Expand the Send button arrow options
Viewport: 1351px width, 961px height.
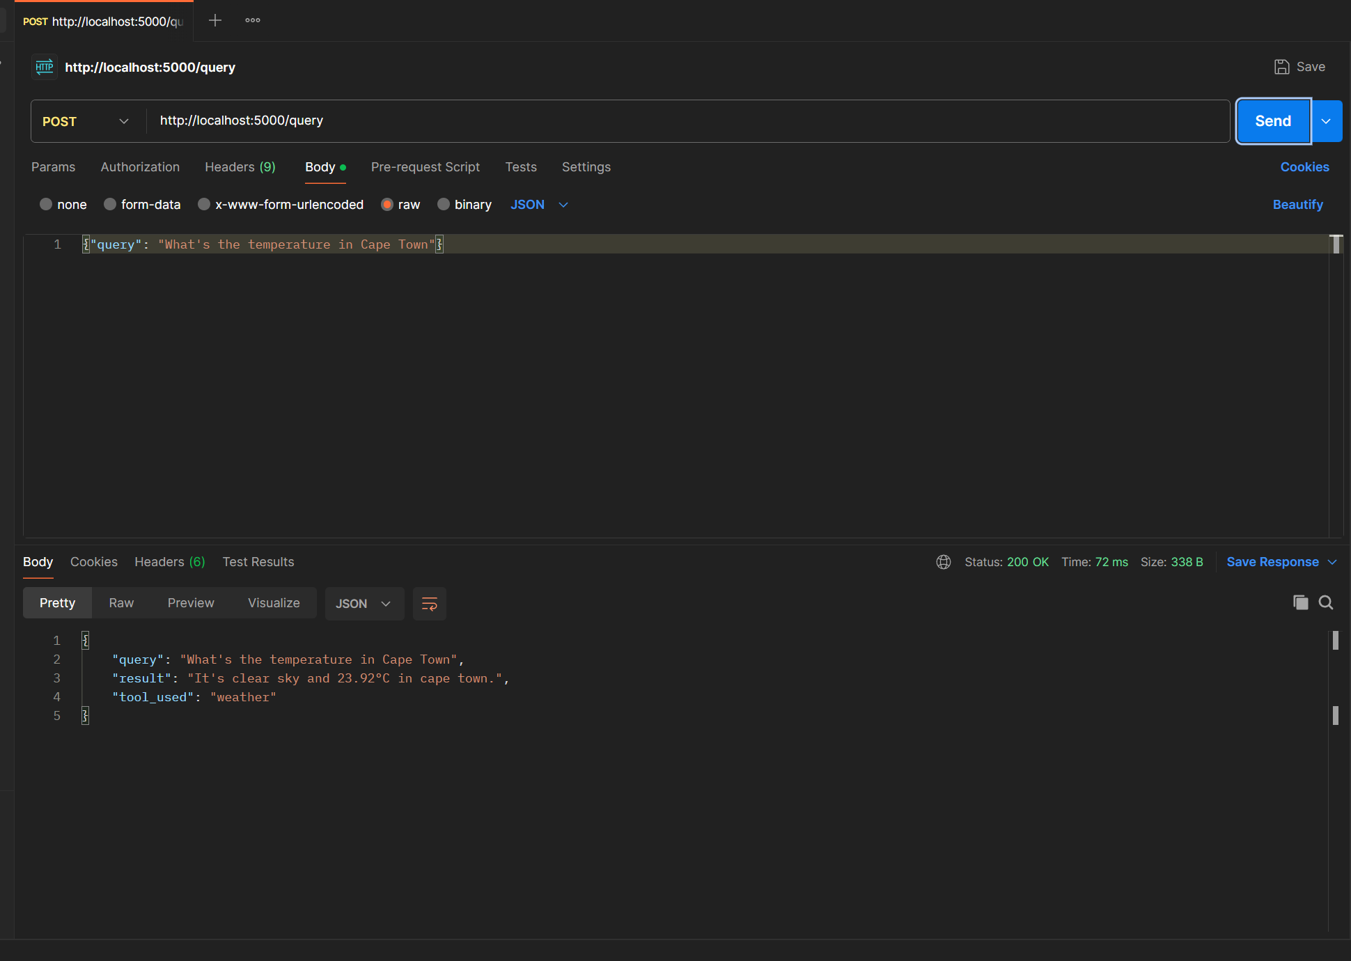click(x=1327, y=121)
